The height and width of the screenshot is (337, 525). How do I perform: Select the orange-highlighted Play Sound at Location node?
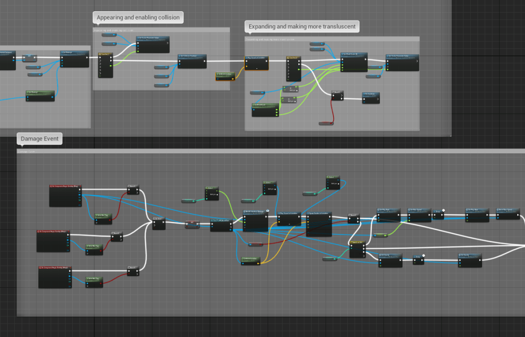tap(256, 64)
